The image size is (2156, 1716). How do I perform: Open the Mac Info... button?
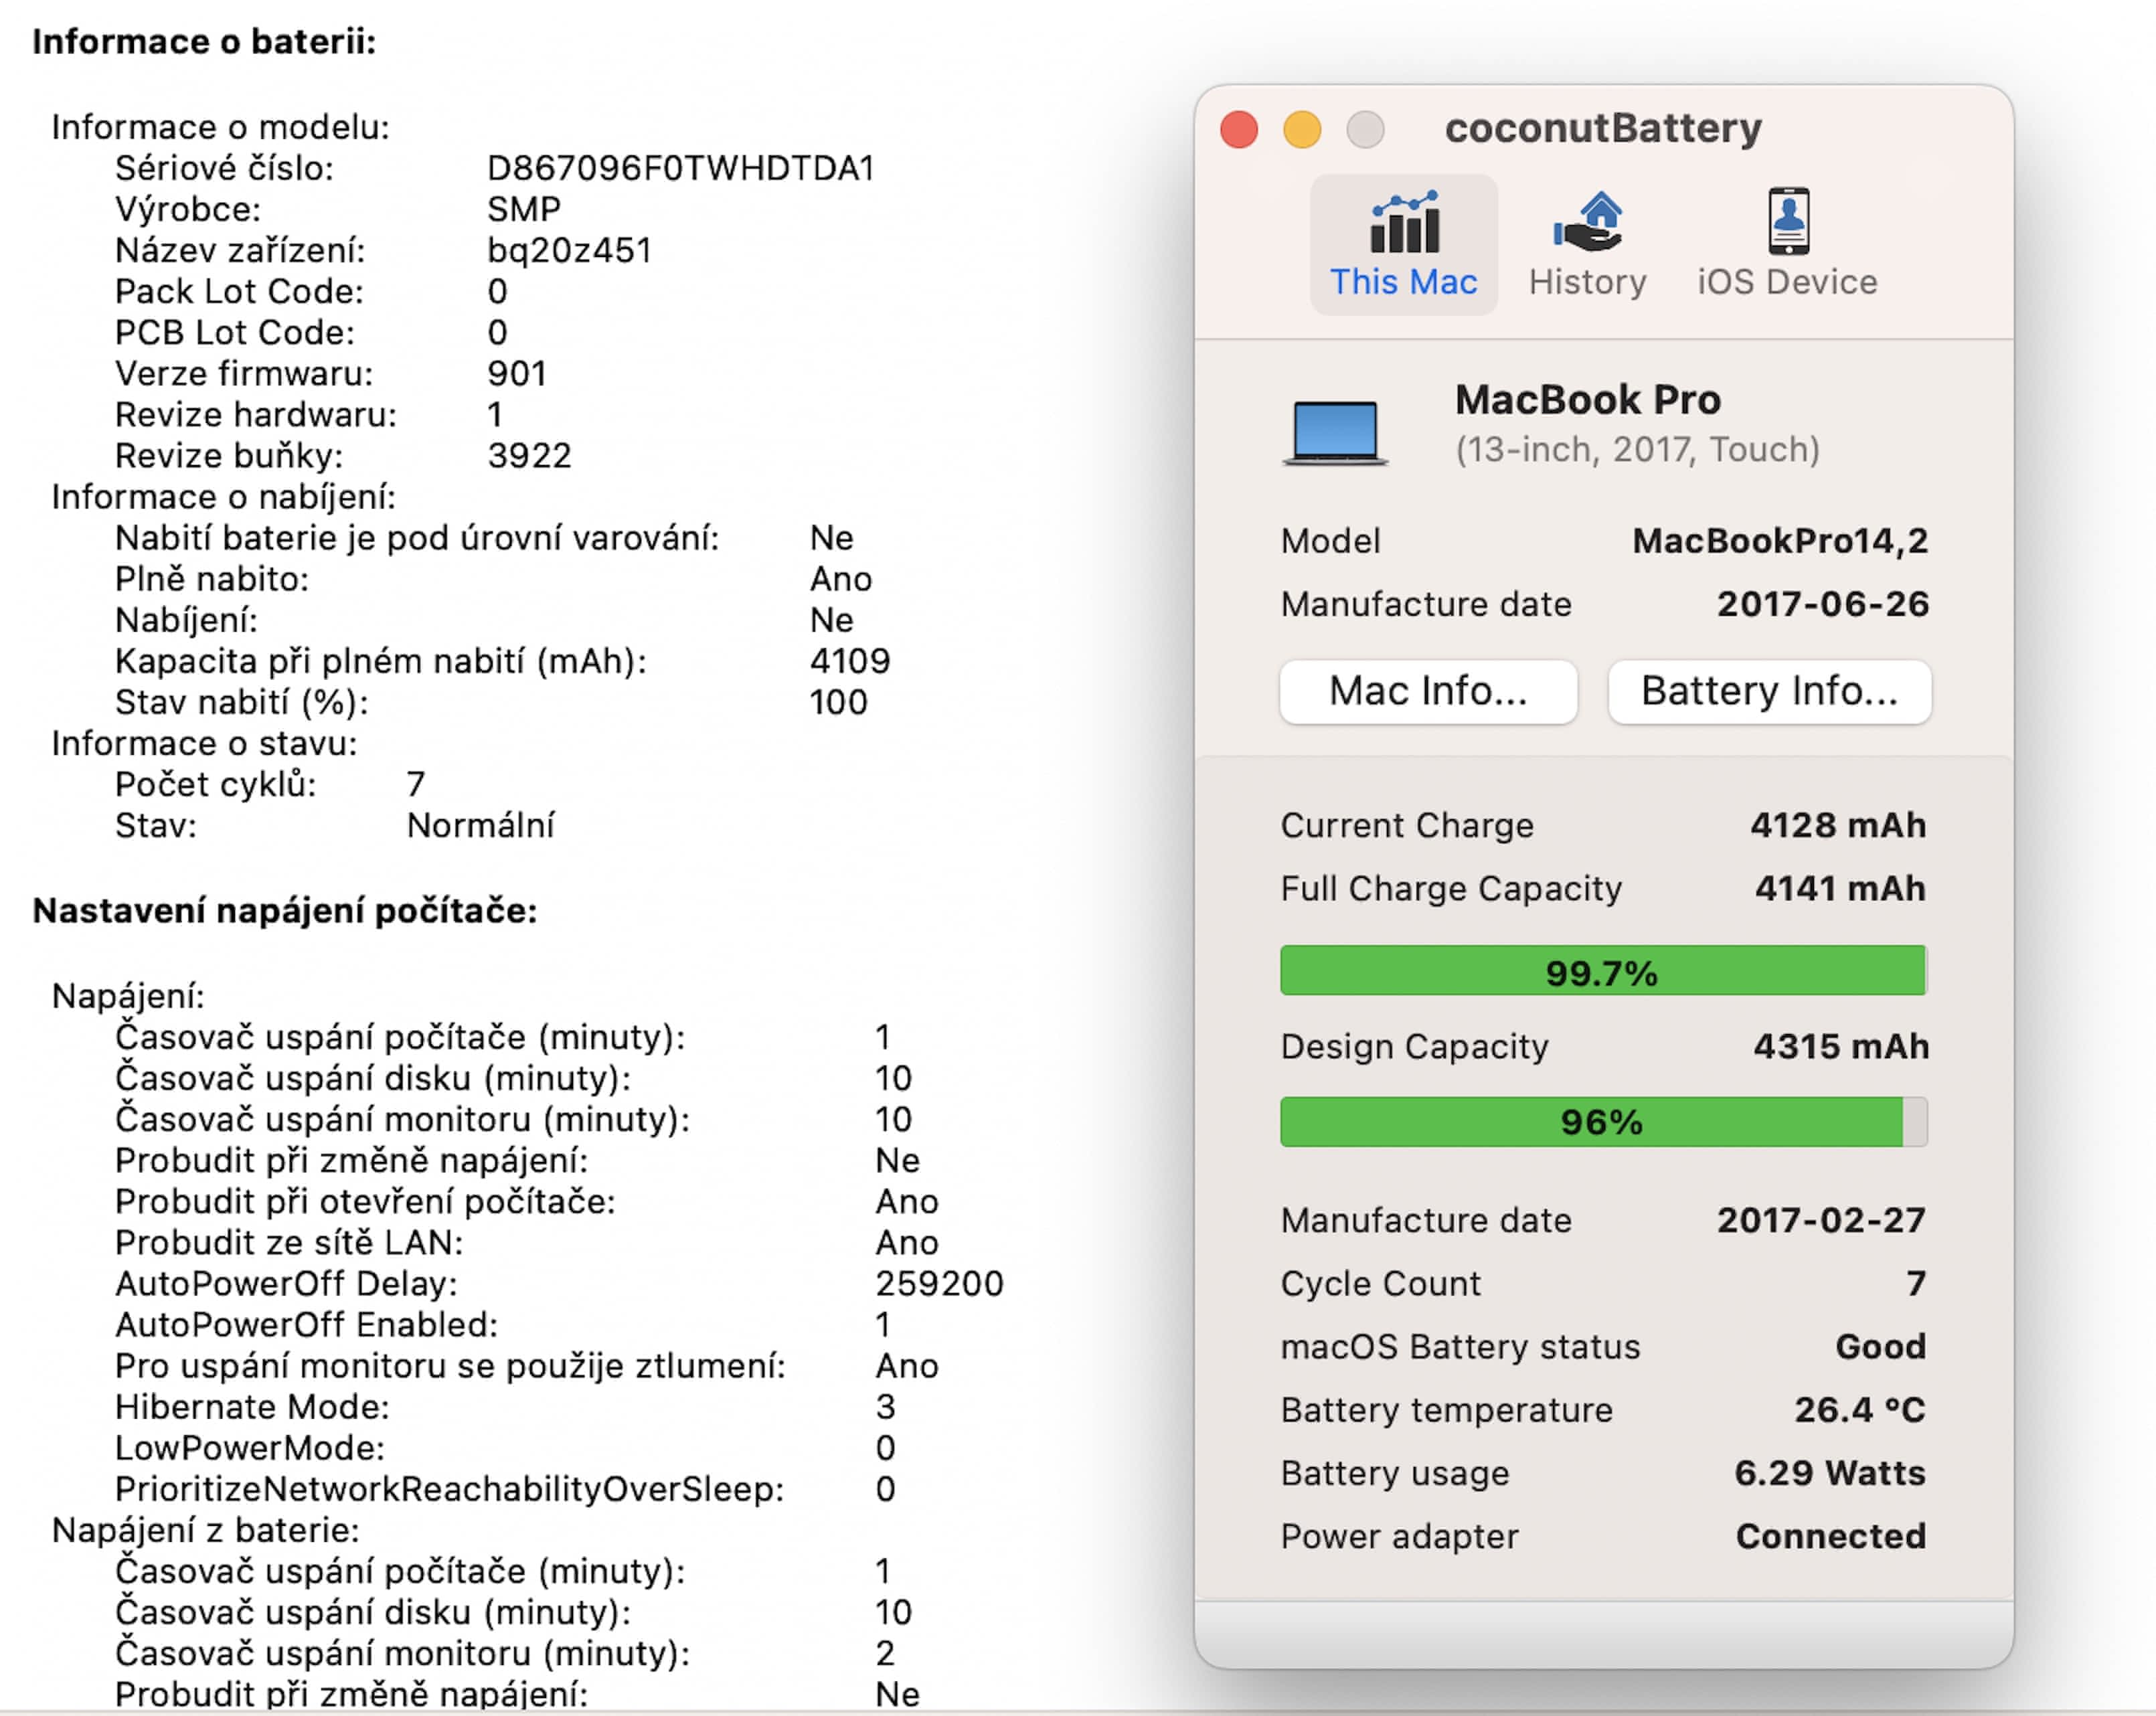(x=1428, y=691)
